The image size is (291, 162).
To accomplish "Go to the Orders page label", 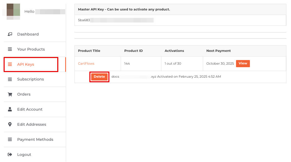I will point(24,94).
